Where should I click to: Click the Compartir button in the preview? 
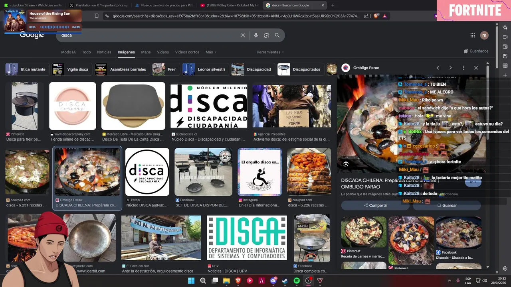[375, 205]
